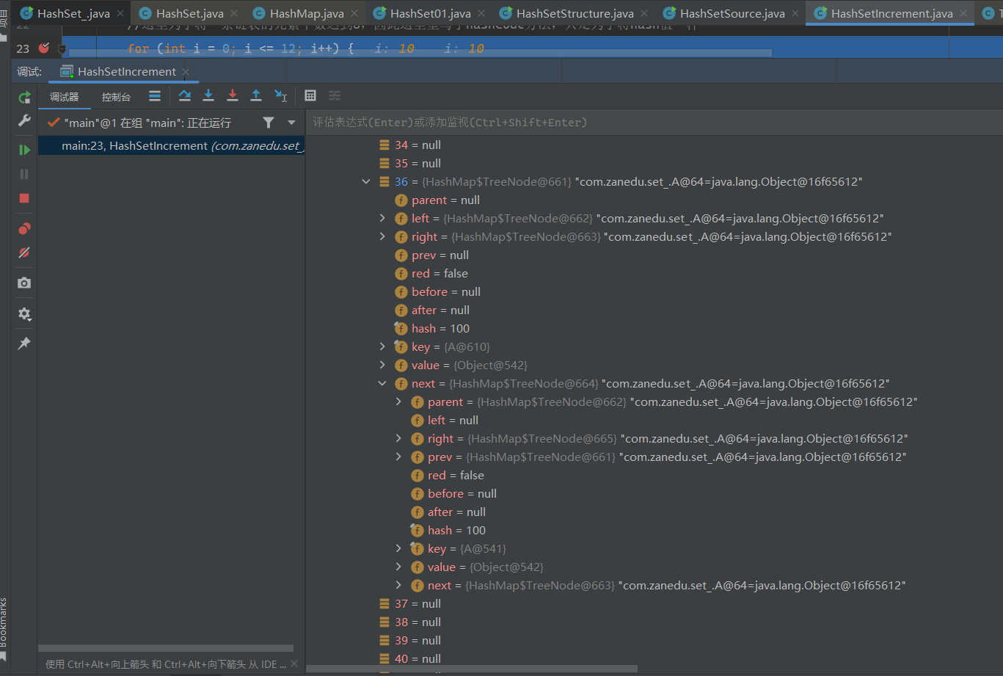Open HashSet.java editor tab
Screen dimensions: 1003x676
click(189, 13)
